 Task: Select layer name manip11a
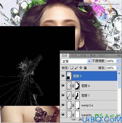87,105
